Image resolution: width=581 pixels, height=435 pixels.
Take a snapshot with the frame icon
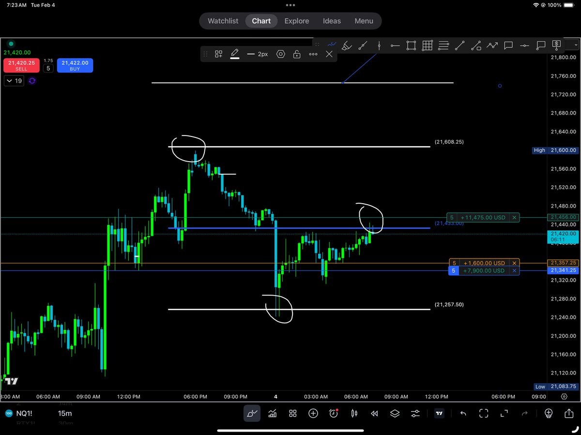click(x=484, y=413)
